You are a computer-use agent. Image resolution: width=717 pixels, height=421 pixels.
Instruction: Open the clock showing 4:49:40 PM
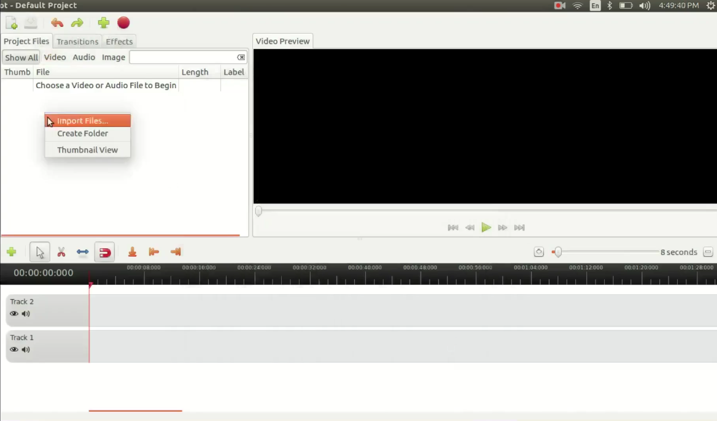tap(678, 6)
